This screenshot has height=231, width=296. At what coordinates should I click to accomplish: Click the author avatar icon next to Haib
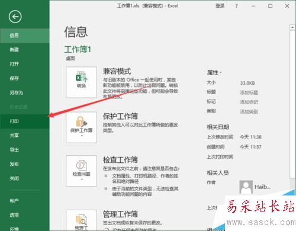pyautogui.click(x=246, y=187)
